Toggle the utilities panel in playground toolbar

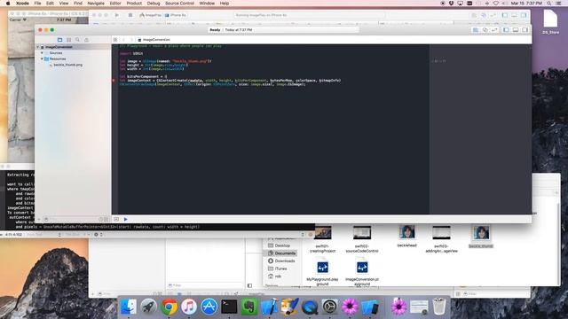[525, 30]
